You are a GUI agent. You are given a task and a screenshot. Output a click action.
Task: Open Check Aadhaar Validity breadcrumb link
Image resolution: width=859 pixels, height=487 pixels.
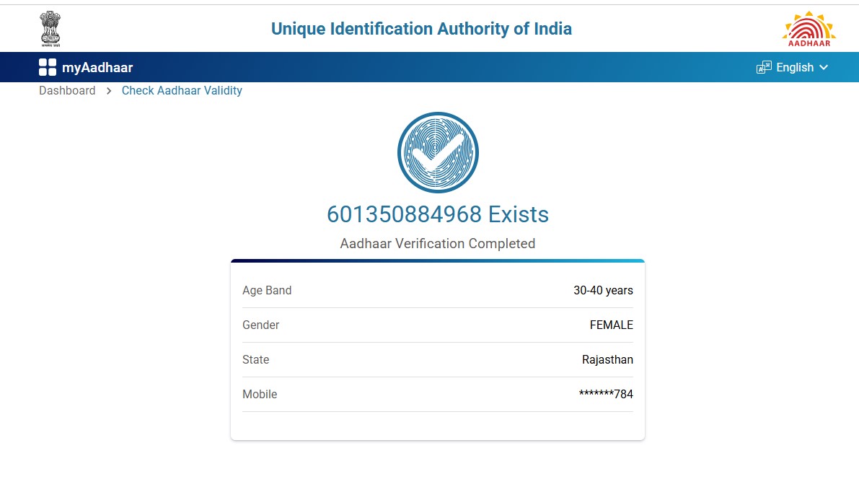(182, 91)
